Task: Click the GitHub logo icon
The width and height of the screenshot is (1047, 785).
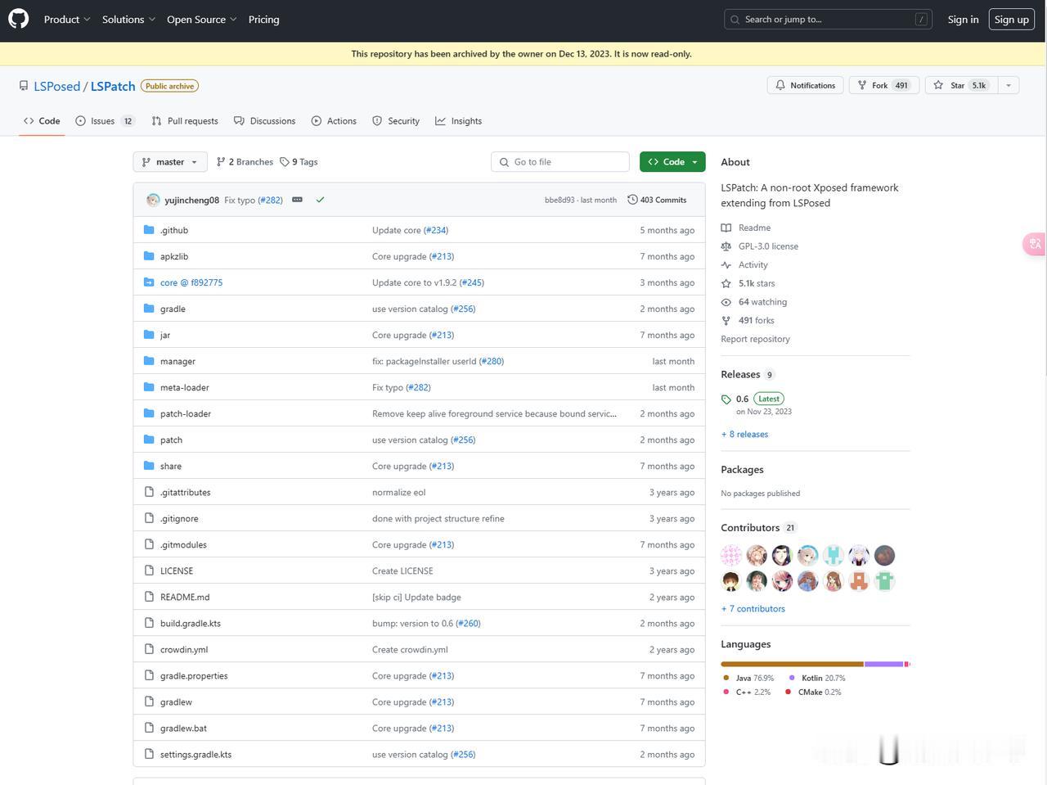Action: pyautogui.click(x=18, y=19)
